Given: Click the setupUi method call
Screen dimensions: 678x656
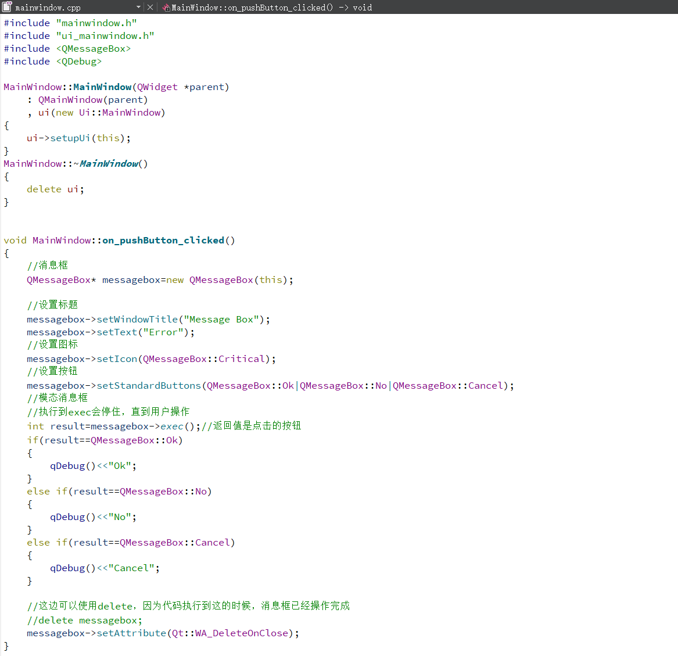Looking at the screenshot, I should click(x=70, y=138).
